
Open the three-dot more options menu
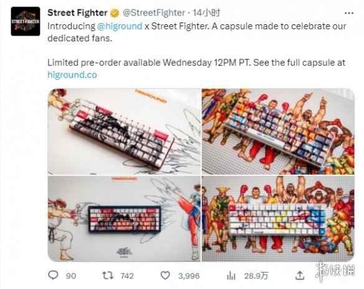(x=349, y=13)
